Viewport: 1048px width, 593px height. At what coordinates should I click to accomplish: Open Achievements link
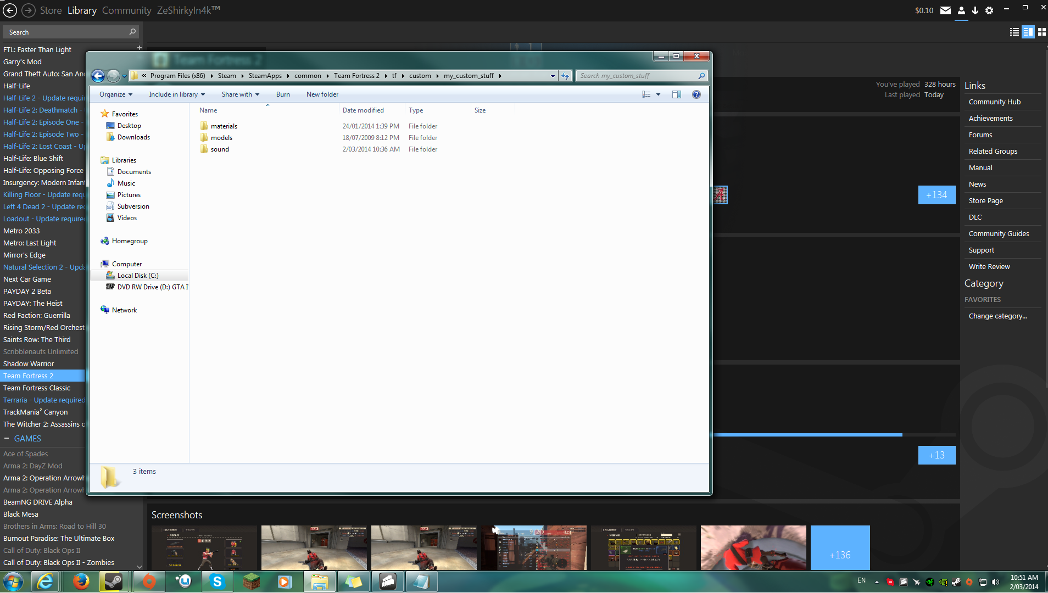pyautogui.click(x=991, y=119)
